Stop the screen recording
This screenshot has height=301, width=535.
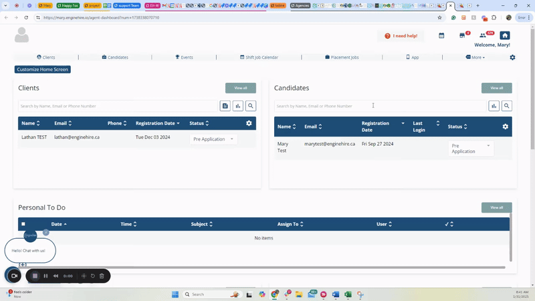pyautogui.click(x=35, y=276)
